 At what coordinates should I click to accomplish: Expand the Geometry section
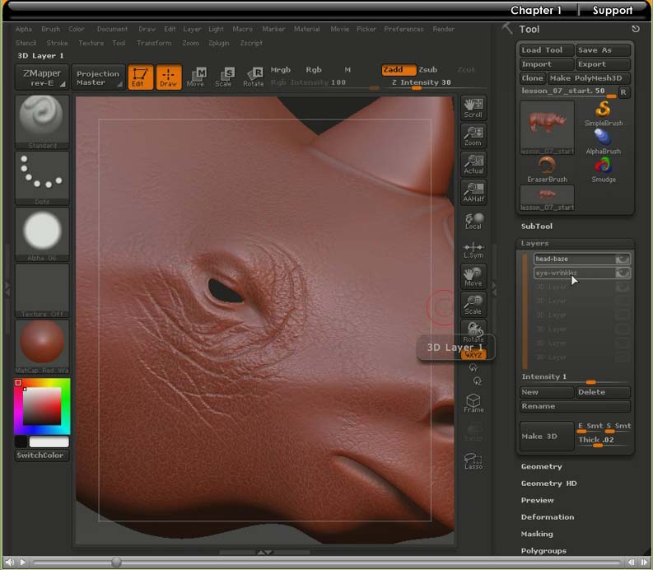pos(541,466)
